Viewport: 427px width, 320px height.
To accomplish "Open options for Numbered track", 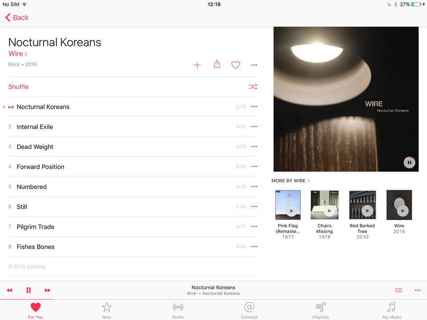I will click(254, 186).
